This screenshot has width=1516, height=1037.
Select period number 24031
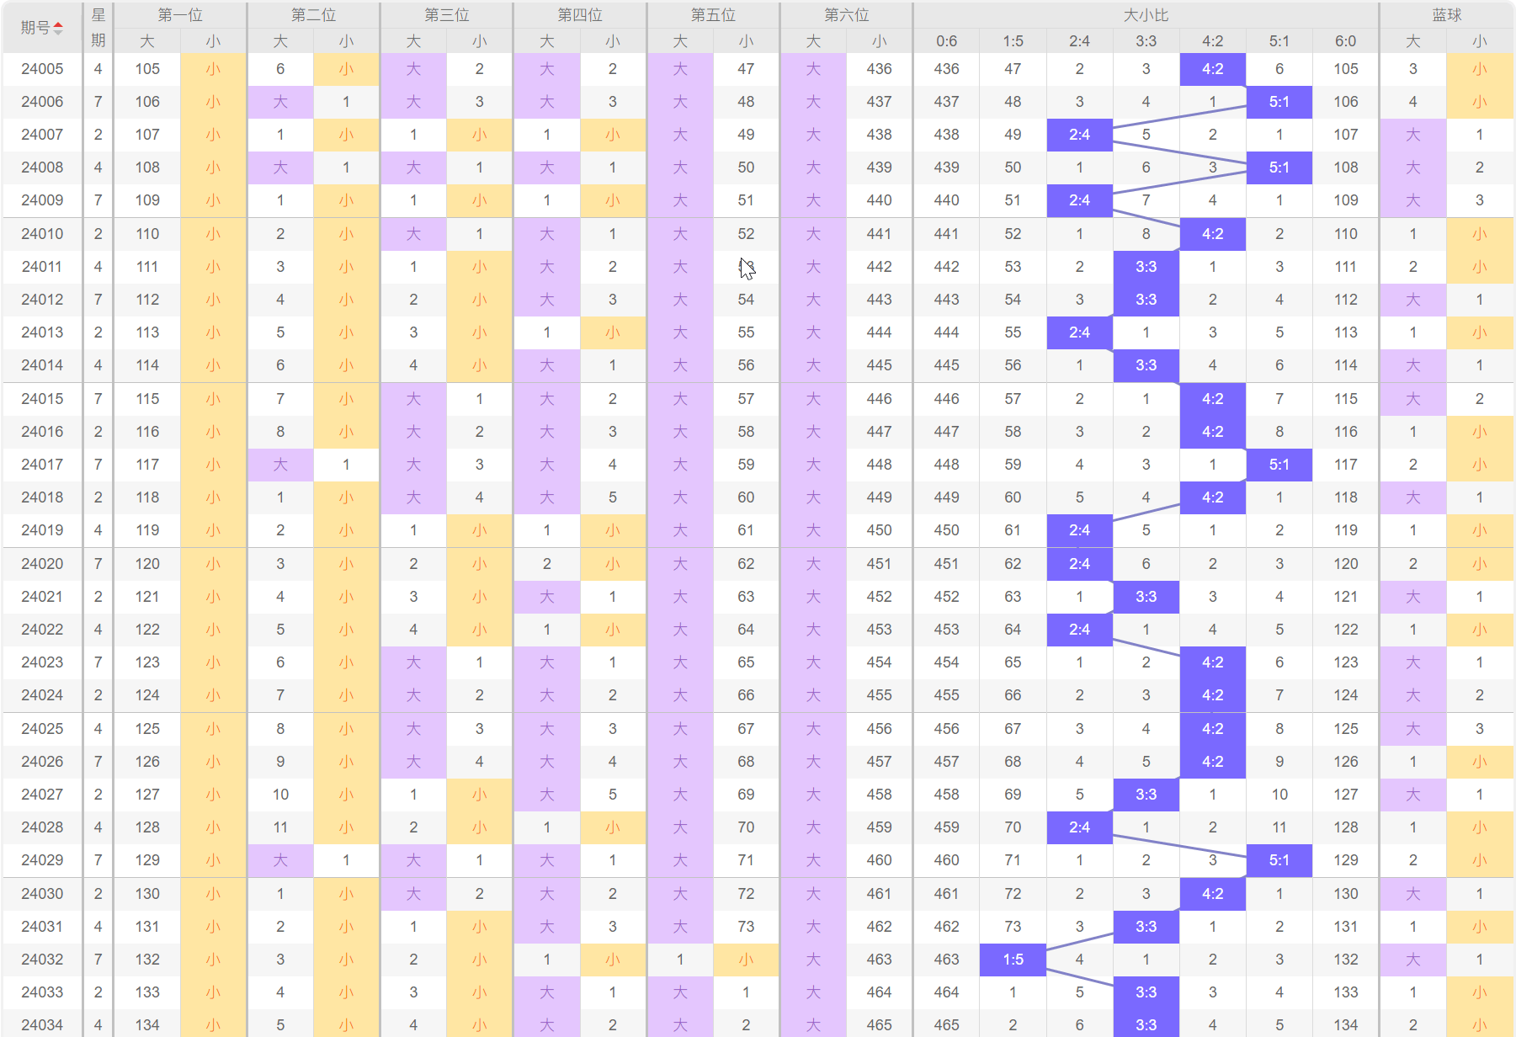pyautogui.click(x=42, y=927)
